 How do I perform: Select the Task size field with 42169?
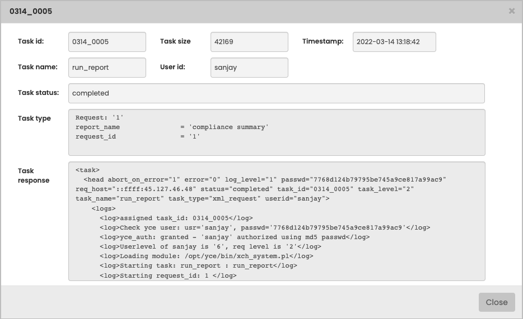point(249,42)
